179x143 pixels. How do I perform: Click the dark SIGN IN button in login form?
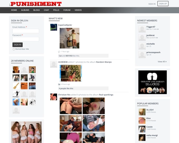click(18, 45)
